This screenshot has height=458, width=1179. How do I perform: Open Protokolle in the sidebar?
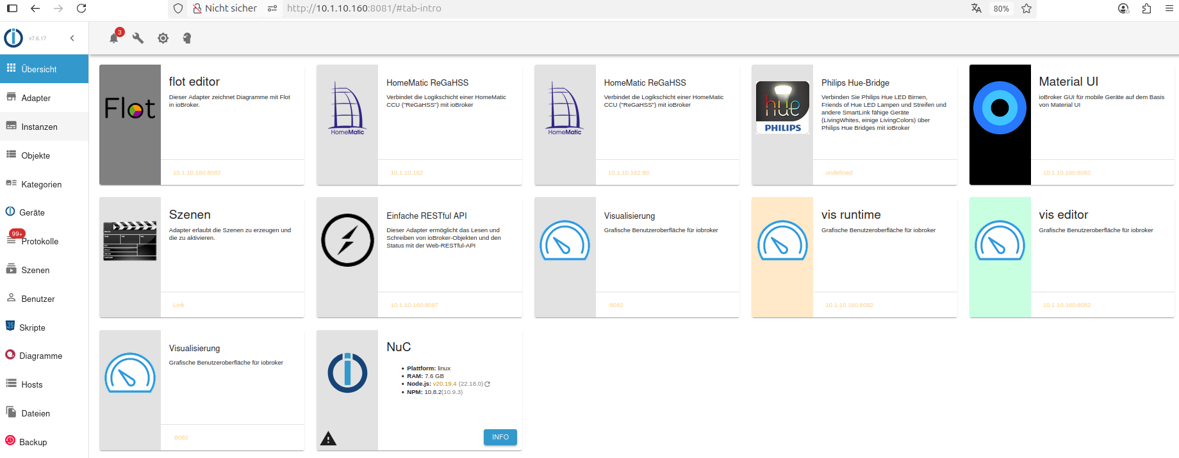point(44,241)
